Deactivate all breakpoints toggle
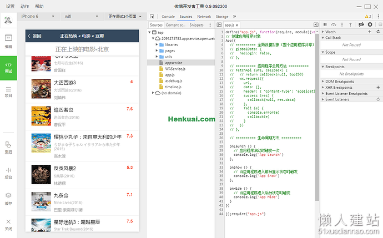The image size is (383, 238). [x=361, y=24]
